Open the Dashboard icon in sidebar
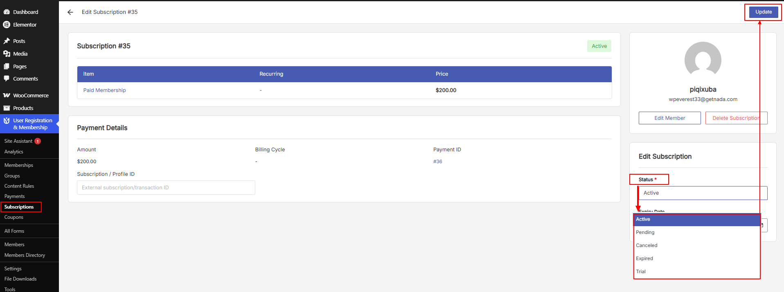The image size is (784, 292). (7, 12)
